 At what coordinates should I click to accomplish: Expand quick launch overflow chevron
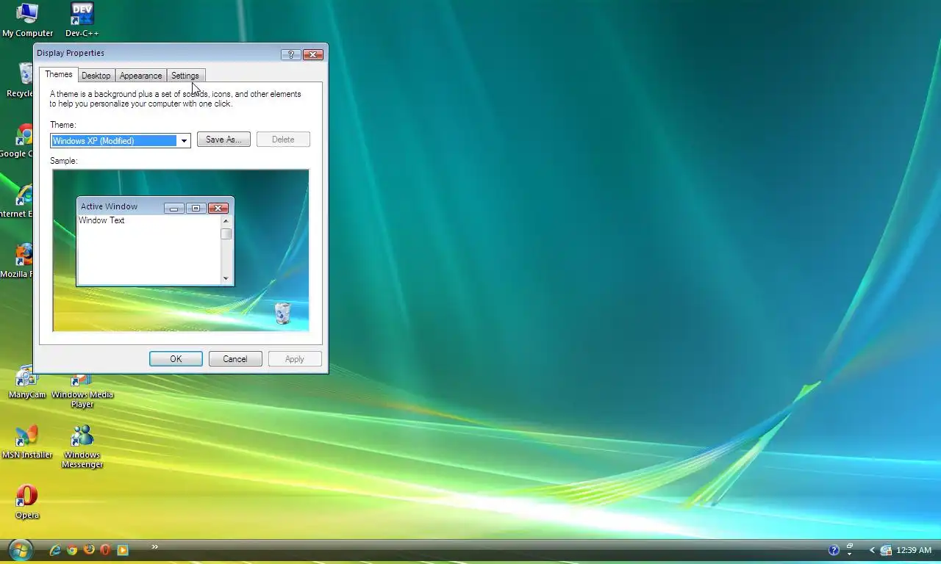coord(155,546)
